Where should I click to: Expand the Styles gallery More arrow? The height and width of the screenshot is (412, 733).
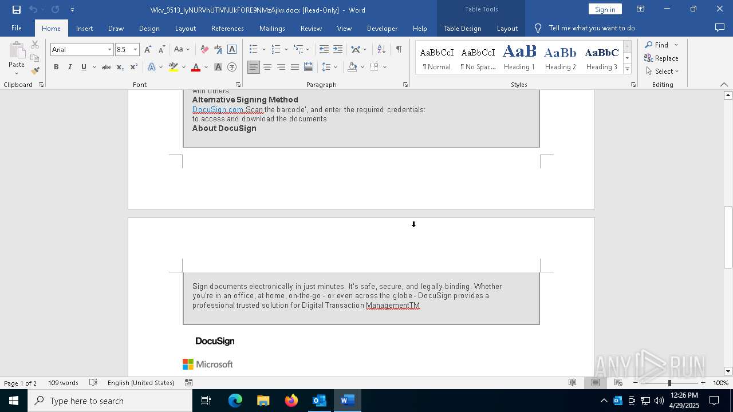pyautogui.click(x=628, y=69)
